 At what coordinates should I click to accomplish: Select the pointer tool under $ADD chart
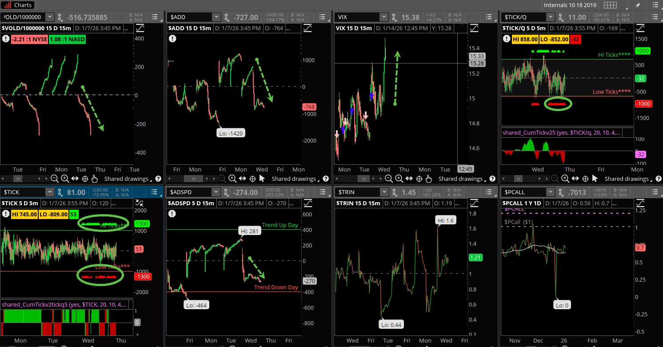coord(262,179)
